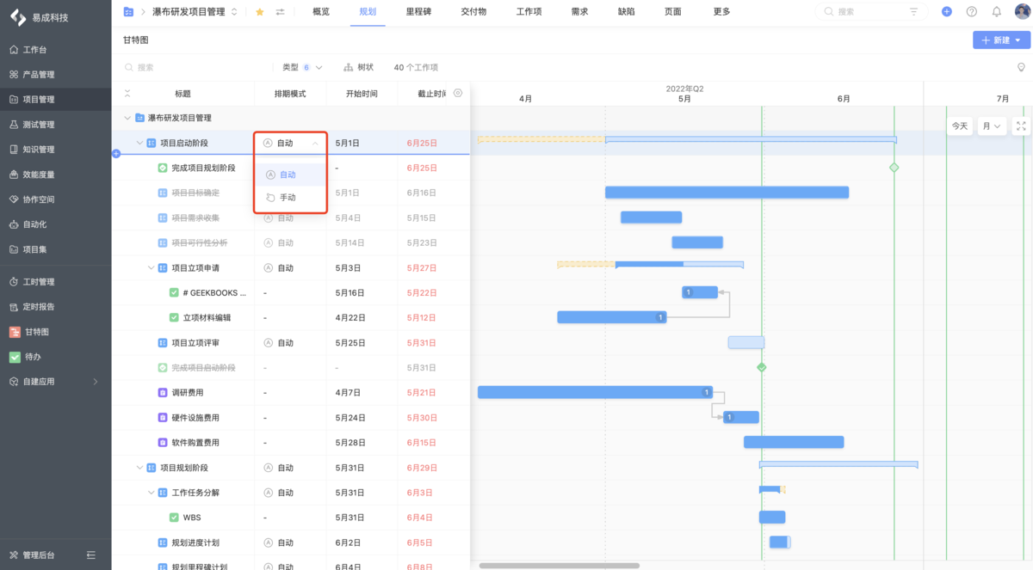Collapse the 项目立项申请 tree row
Image resolution: width=1033 pixels, height=570 pixels.
click(151, 267)
